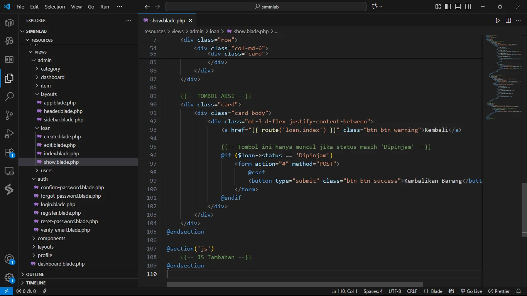Open the Search view in activity bar
The height and width of the screenshot is (296, 527).
pos(9,96)
